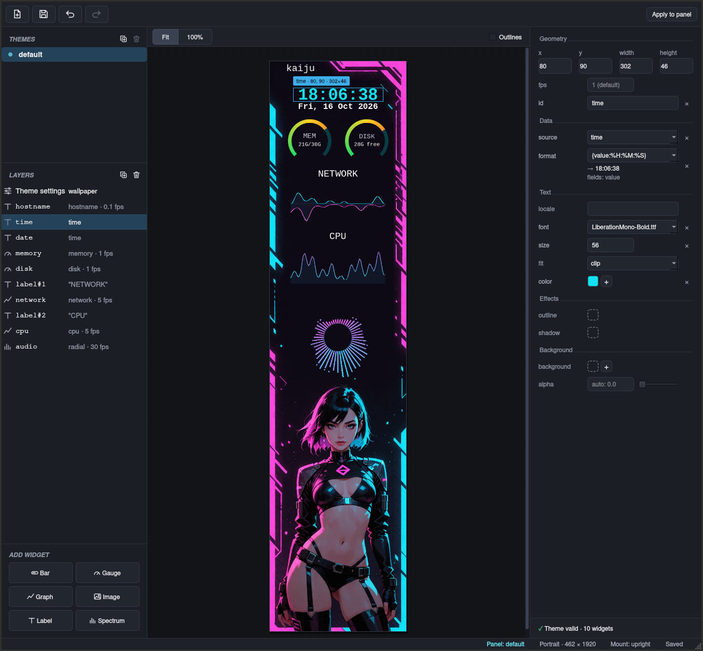Reset the id field with its x icon
This screenshot has width=703, height=651.
click(x=687, y=104)
